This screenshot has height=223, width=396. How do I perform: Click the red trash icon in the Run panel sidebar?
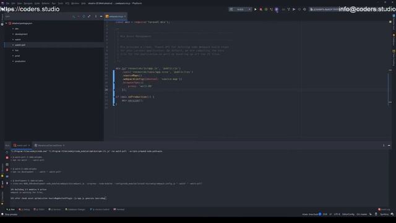[x=7, y=170]
